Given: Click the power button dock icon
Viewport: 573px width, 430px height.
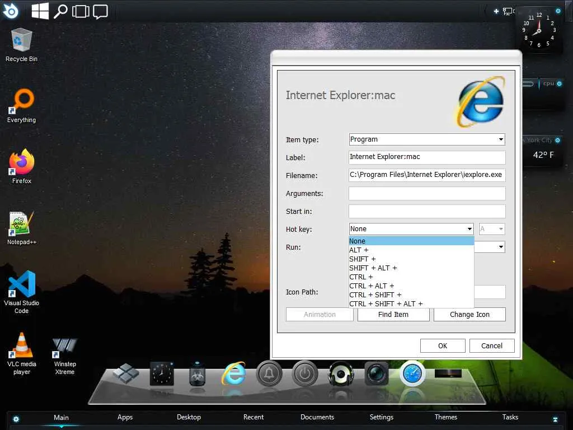Looking at the screenshot, I should pyautogui.click(x=305, y=373).
